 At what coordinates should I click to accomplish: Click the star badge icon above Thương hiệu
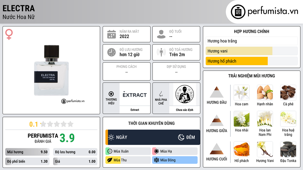click(x=111, y=94)
